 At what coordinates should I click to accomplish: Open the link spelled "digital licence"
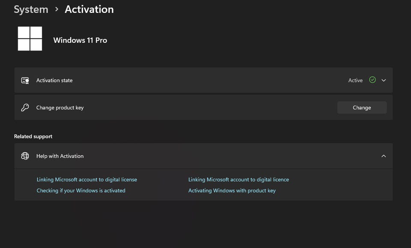238,180
